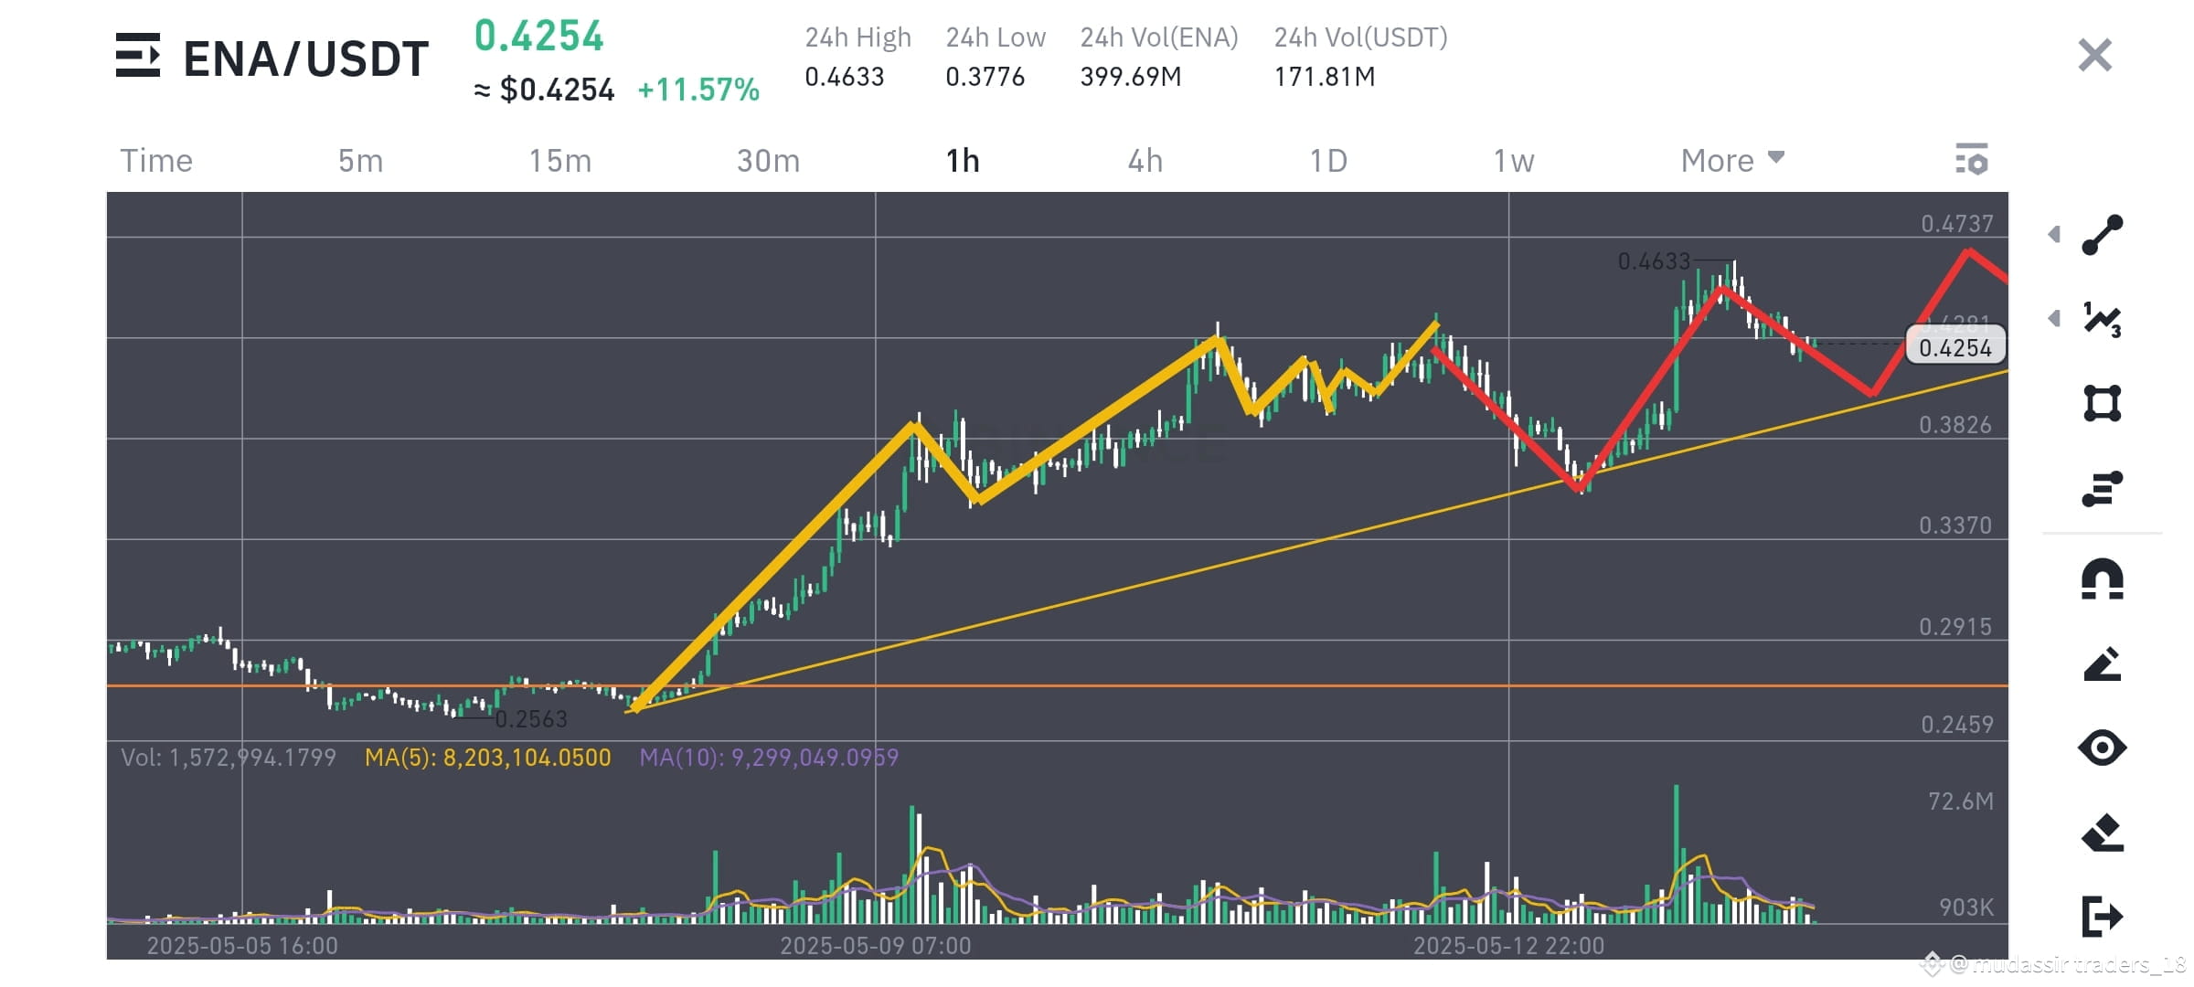Click the 24h Vol(USDT) value 171.81M
Screen dimensions: 2194x987
[x=1325, y=77]
